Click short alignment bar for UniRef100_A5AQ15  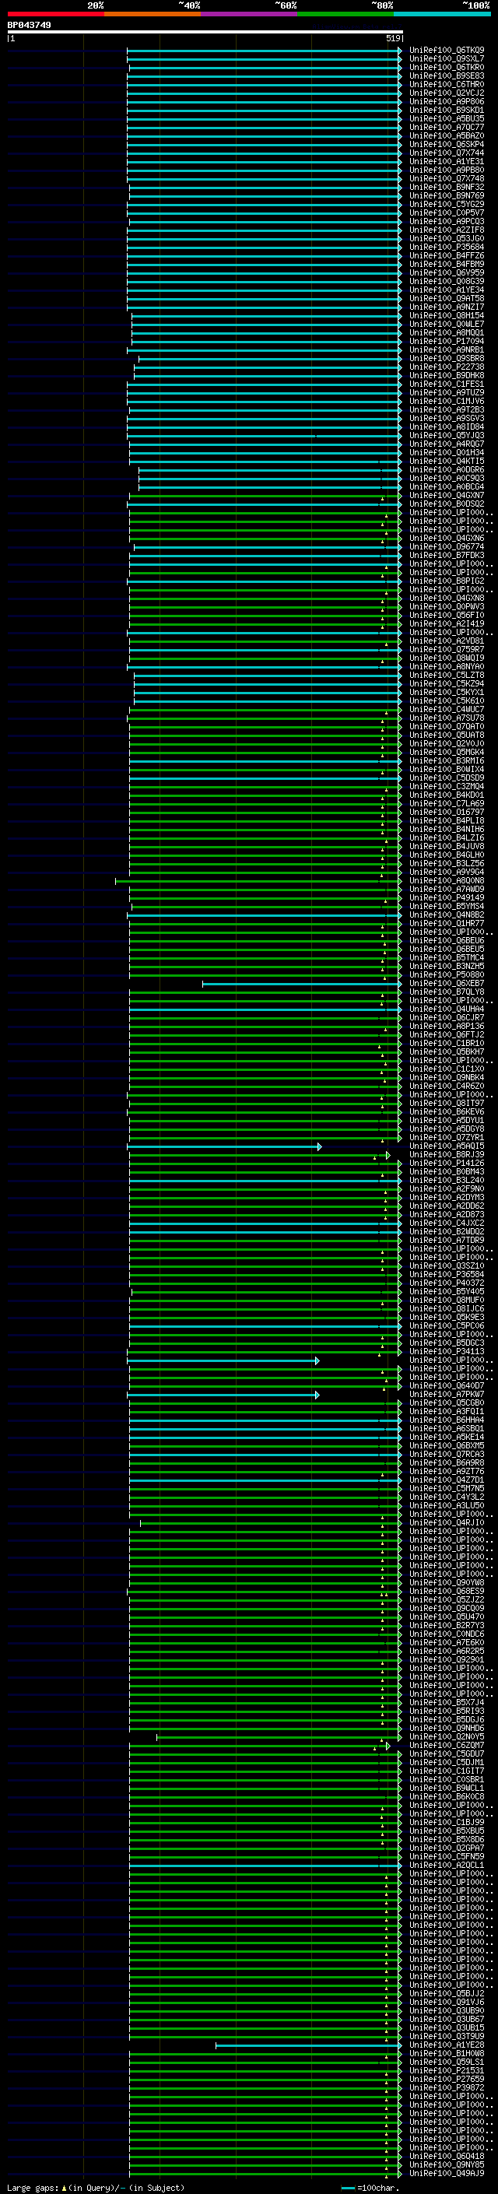coord(225,1146)
